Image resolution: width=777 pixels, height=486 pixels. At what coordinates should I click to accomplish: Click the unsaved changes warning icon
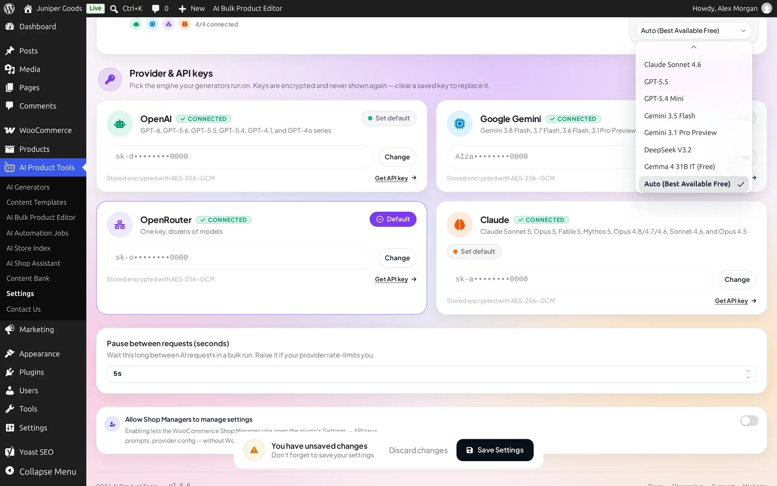[x=254, y=450]
